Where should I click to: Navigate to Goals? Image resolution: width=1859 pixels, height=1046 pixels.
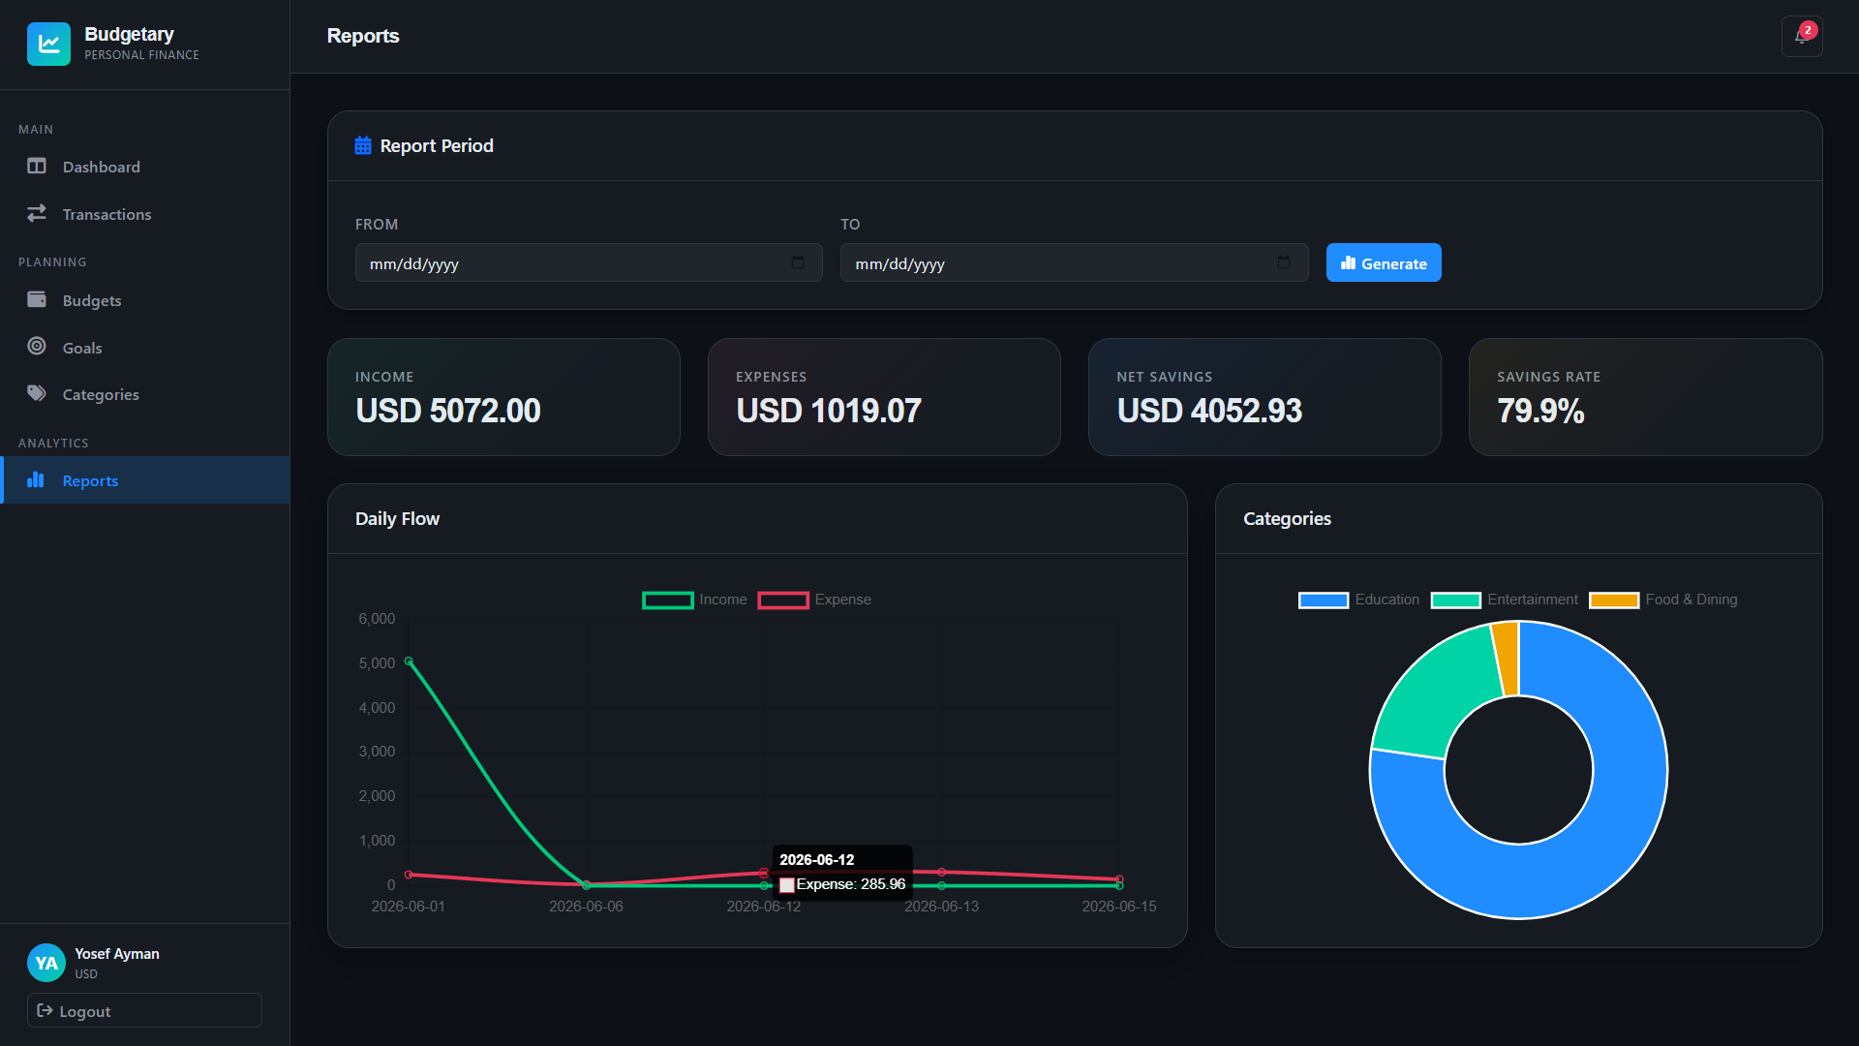pos(145,347)
